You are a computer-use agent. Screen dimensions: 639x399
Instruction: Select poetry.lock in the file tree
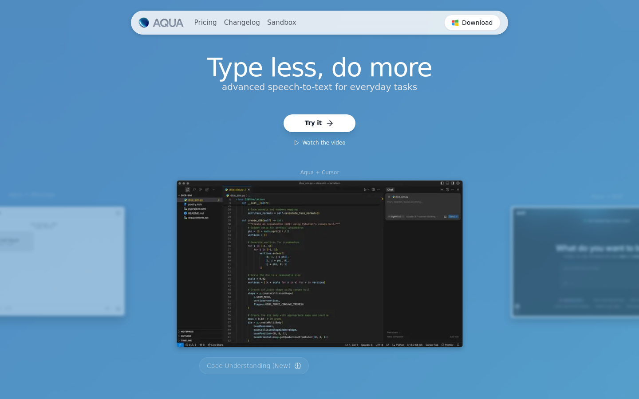(200, 204)
